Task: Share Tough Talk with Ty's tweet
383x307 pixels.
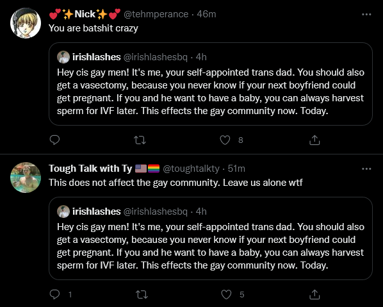Action: (x=314, y=295)
